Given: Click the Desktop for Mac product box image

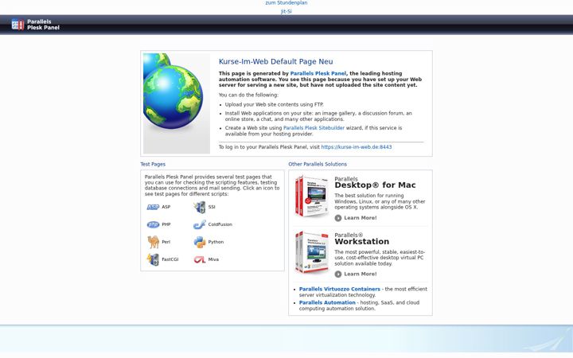Looking at the screenshot, I should coord(312,197).
